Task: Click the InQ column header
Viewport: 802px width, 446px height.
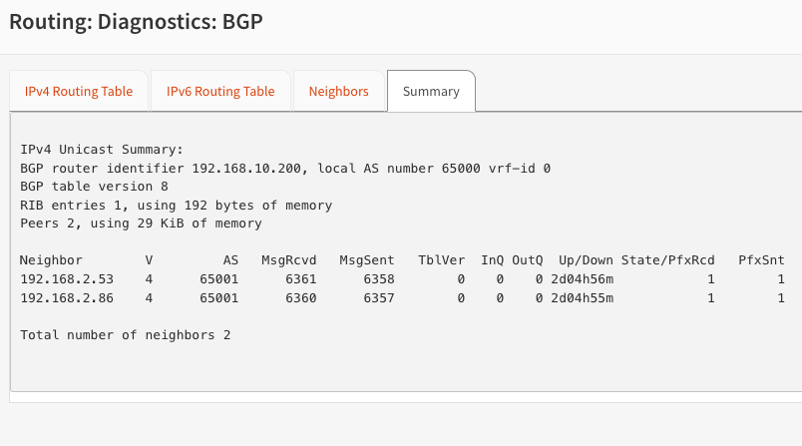Action: tap(492, 260)
